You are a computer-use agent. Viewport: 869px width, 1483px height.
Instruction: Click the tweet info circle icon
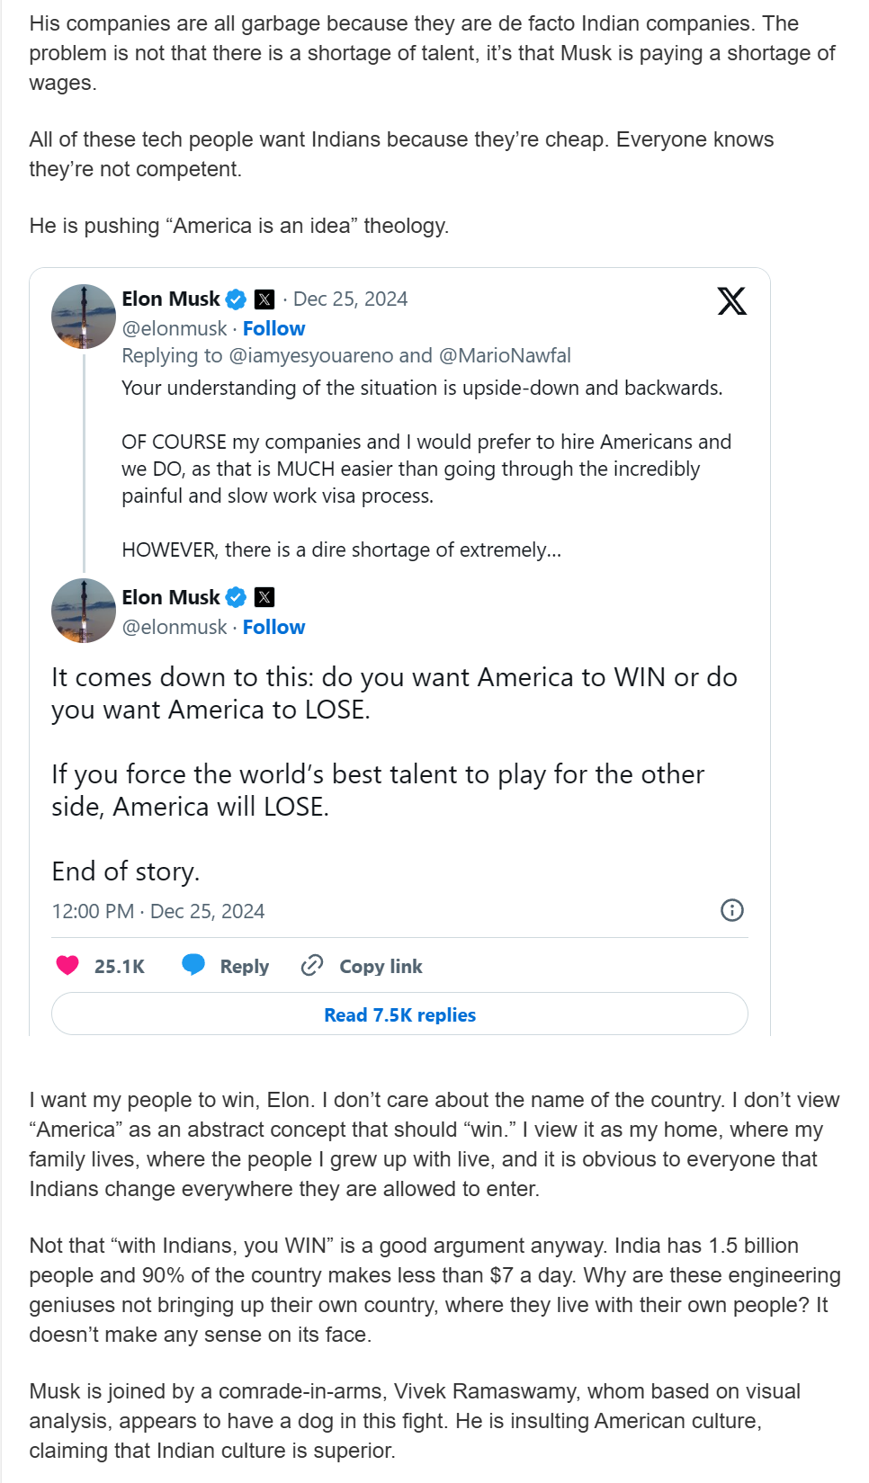(732, 910)
